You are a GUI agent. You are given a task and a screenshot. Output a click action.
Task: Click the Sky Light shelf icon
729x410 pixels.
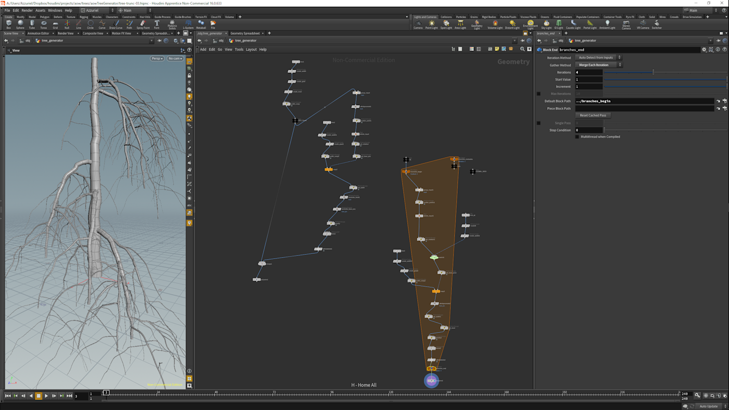point(546,24)
